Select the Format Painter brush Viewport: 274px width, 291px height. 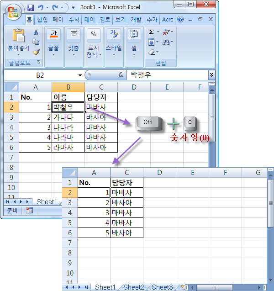36,52
